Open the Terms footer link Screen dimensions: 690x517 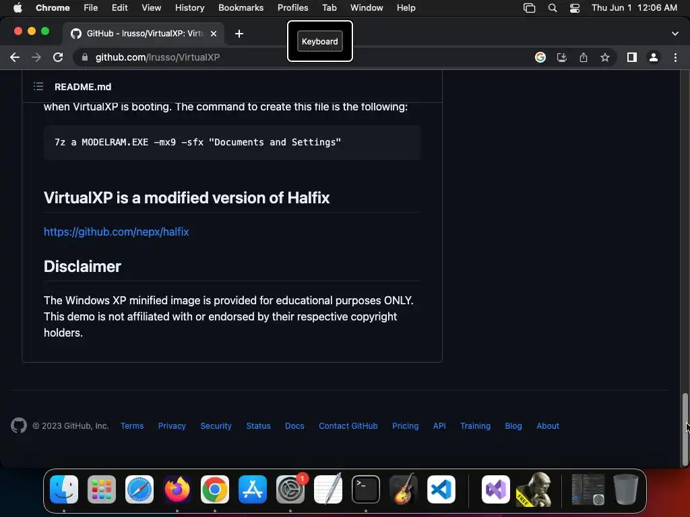132,425
